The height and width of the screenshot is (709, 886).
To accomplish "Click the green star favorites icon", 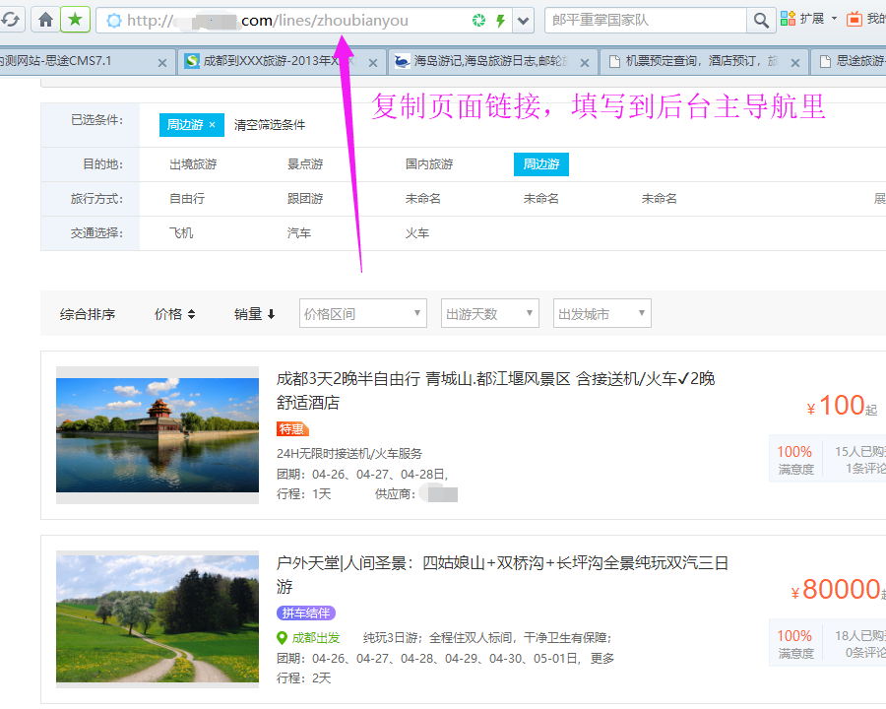I will [x=75, y=20].
